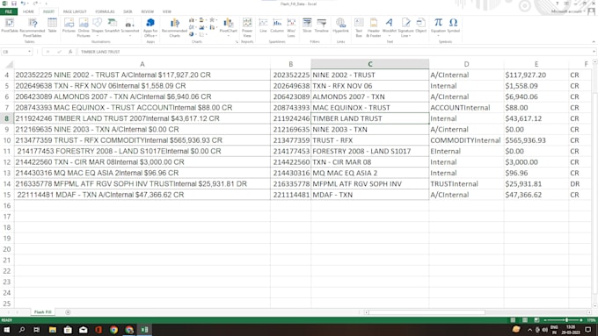Select the Flash Fill sheet tab
598x336 pixels.
[43, 312]
